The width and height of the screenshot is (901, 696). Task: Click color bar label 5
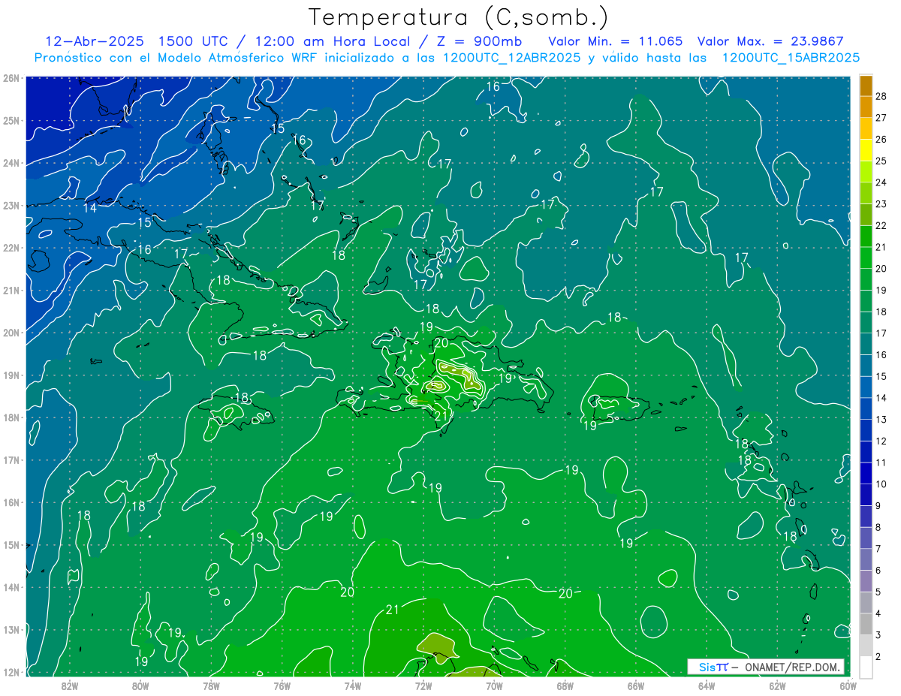point(878,592)
